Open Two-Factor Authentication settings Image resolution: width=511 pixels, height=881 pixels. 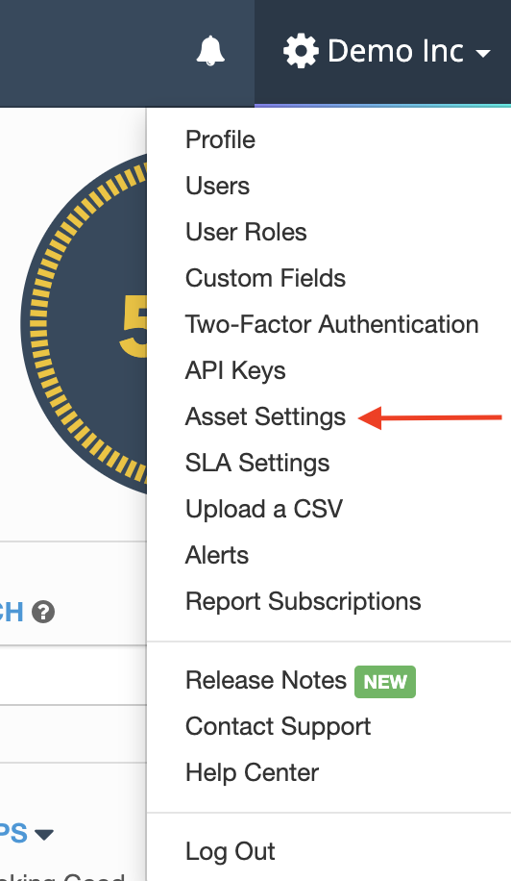[332, 324]
